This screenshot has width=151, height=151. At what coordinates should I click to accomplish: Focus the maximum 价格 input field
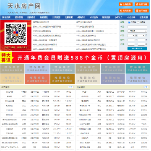click(141, 44)
